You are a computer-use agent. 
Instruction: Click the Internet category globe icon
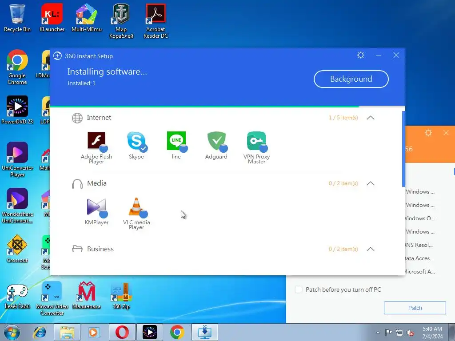pyautogui.click(x=77, y=118)
